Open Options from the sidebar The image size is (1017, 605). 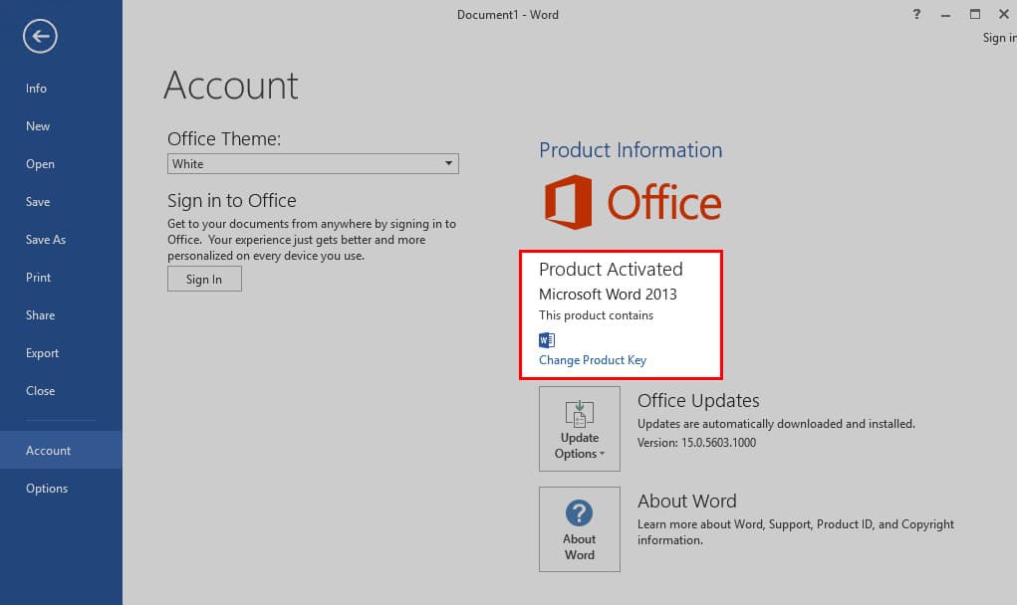(61, 489)
